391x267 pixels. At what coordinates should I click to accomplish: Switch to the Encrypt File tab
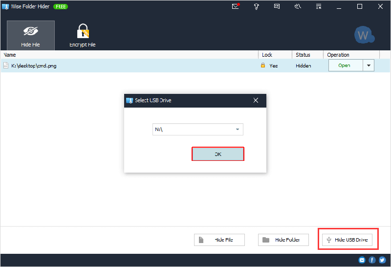[x=83, y=35]
